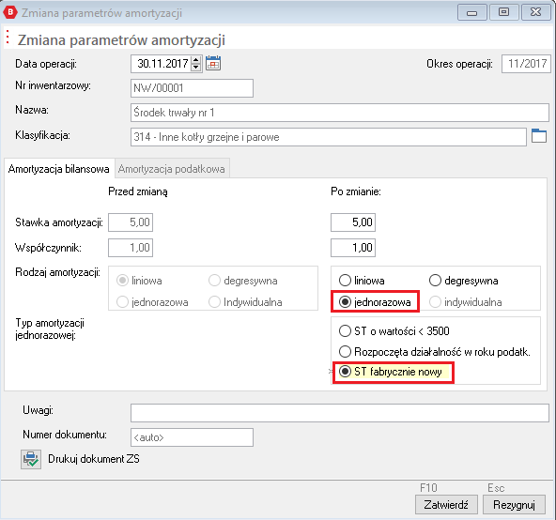Select the degresywna radio under Po zmianie
This screenshot has height=520, width=556.
(435, 281)
